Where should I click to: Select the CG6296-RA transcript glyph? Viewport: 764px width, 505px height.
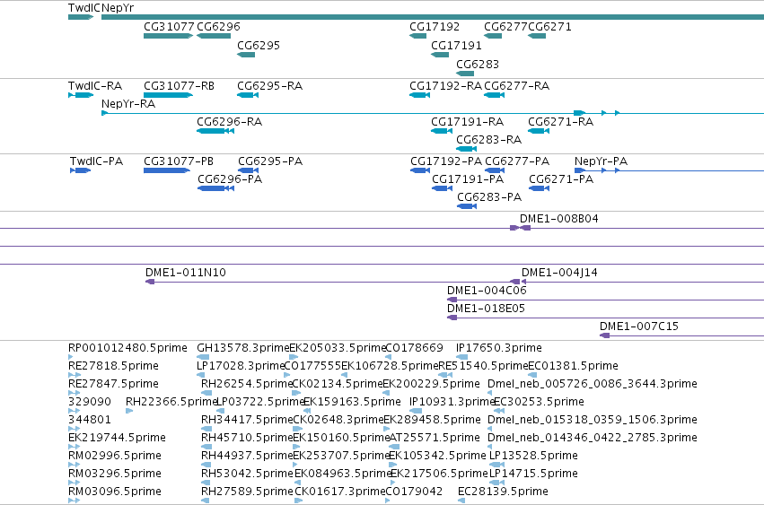pyautogui.click(x=215, y=131)
